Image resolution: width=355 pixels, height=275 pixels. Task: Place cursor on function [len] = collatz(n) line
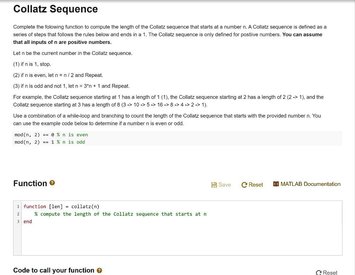(x=61, y=206)
